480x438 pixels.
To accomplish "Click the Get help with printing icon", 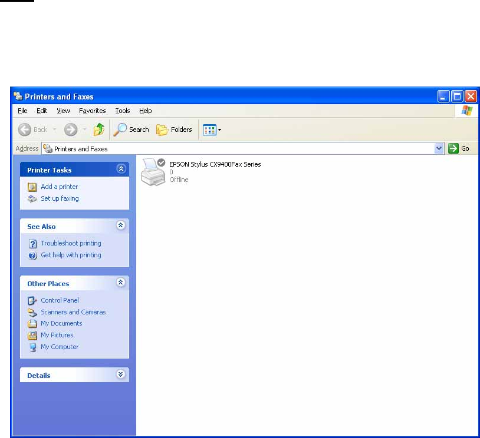I will 32,255.
